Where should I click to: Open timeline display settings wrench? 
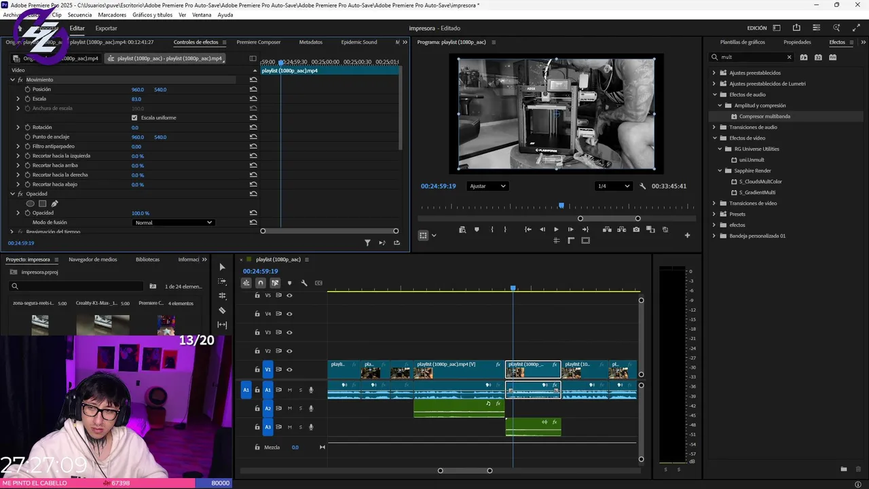(x=304, y=283)
